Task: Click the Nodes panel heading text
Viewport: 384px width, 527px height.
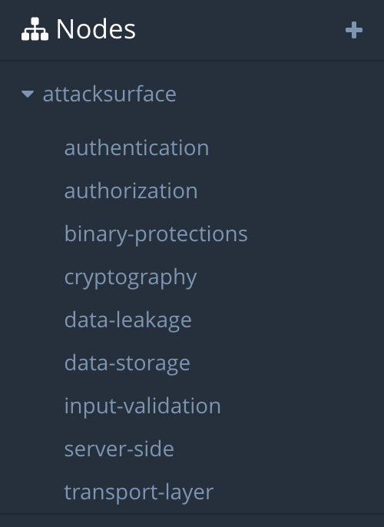Action: tap(96, 29)
